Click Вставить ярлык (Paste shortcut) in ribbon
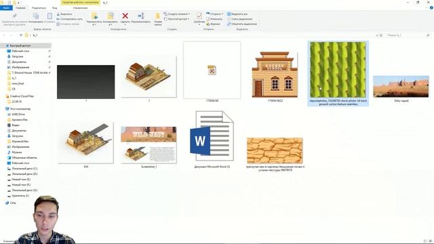434x244 pixels. 68,24
